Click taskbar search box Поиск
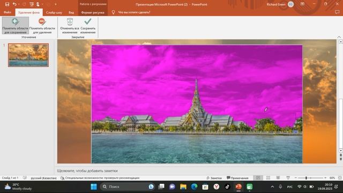Viewport: 343px width, 193px height. tap(128, 187)
